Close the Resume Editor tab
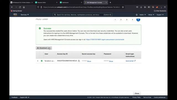 (57, 2)
